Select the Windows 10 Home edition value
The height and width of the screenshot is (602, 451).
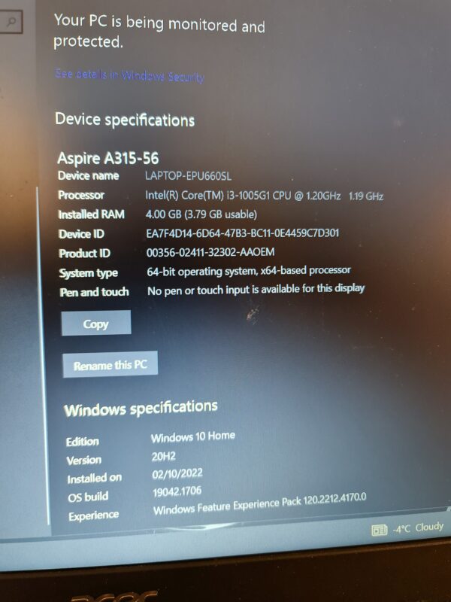[193, 437]
